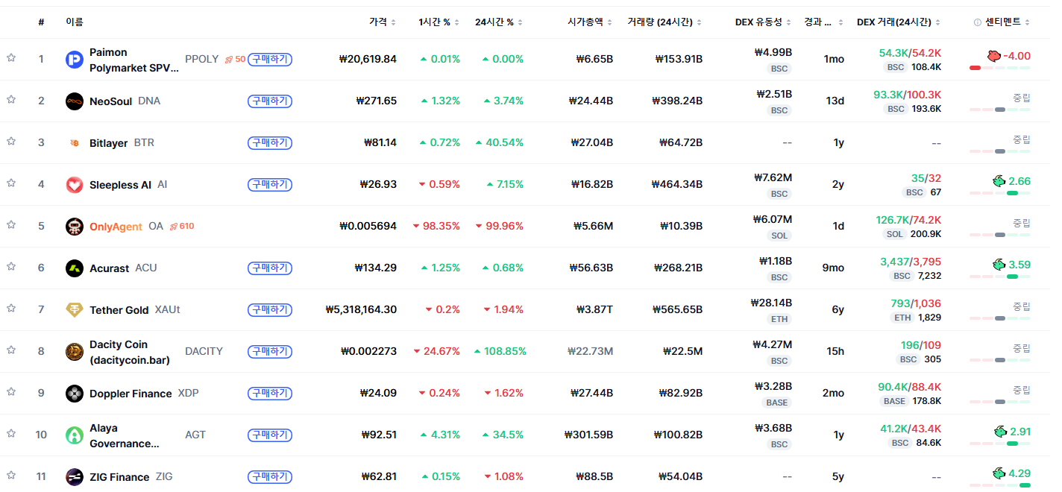Click the Dacity Coin logo
The image size is (1062, 492).
75,352
